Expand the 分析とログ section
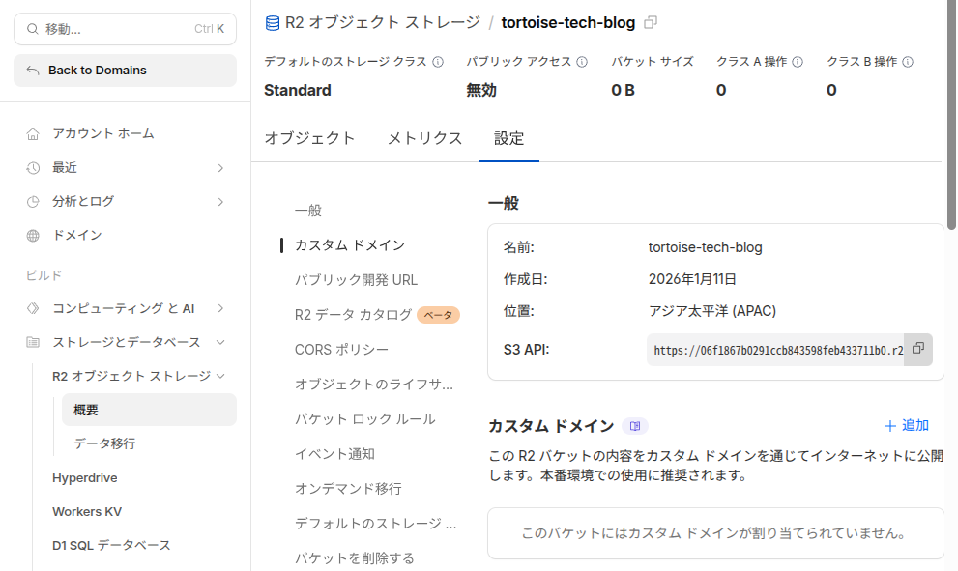Image resolution: width=958 pixels, height=571 pixels. click(x=220, y=202)
